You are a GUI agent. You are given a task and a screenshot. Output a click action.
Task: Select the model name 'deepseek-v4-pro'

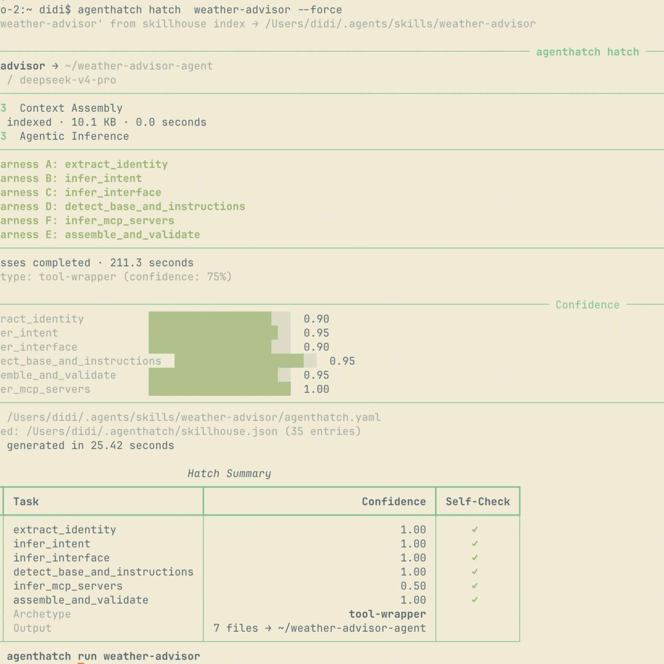pos(68,80)
